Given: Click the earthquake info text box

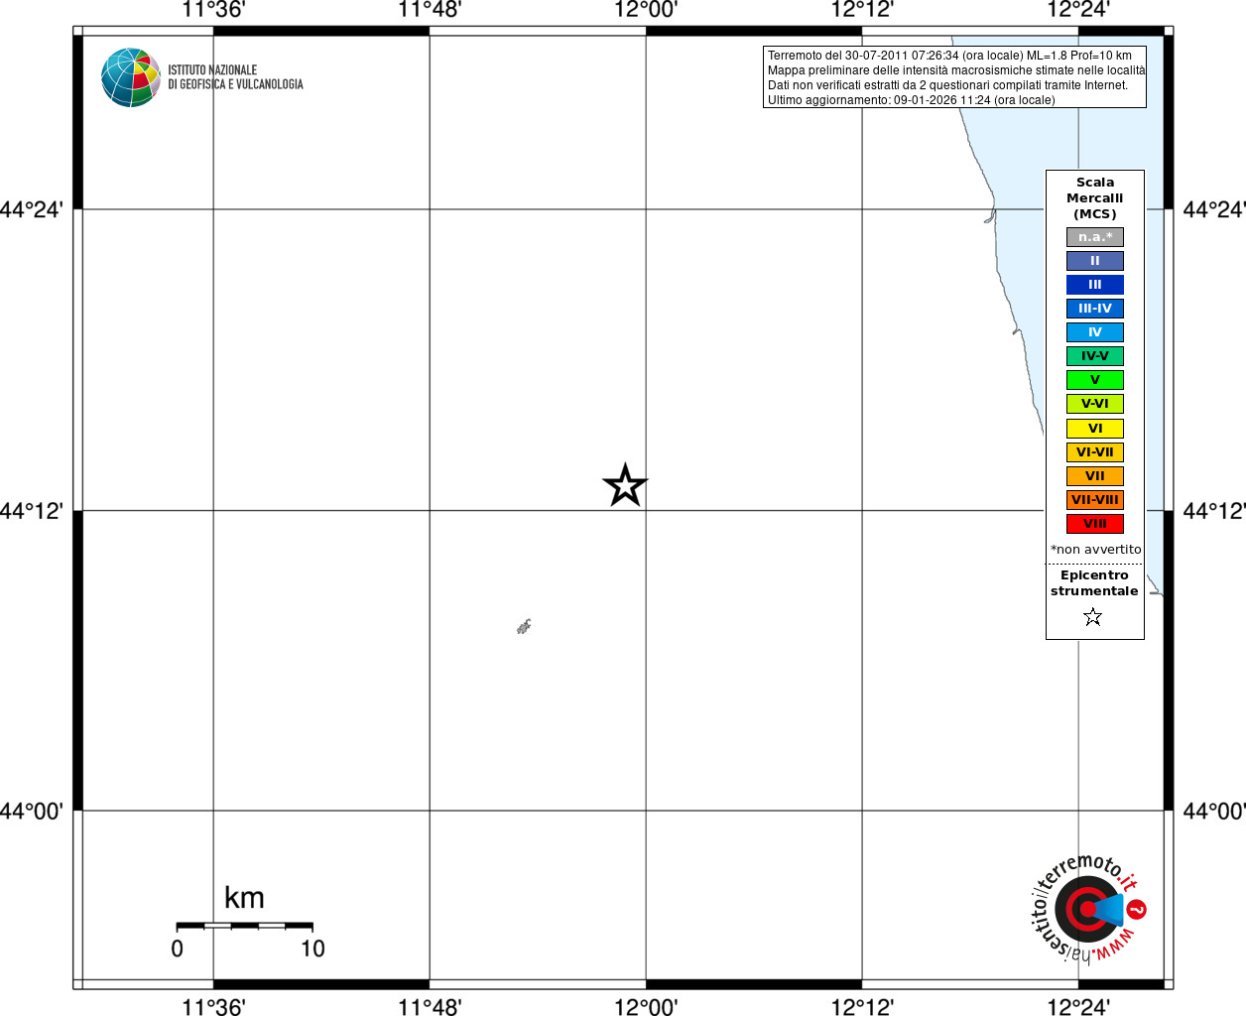Looking at the screenshot, I should click(954, 77).
